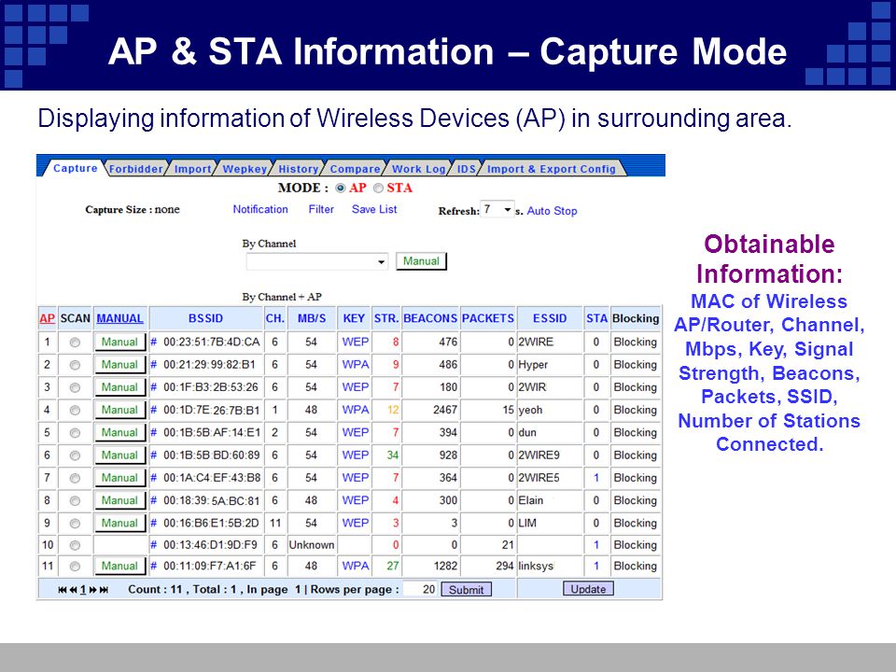Click the # icon beside BSSID 00:21:29:99:82:B1
The image size is (896, 672).
[153, 365]
